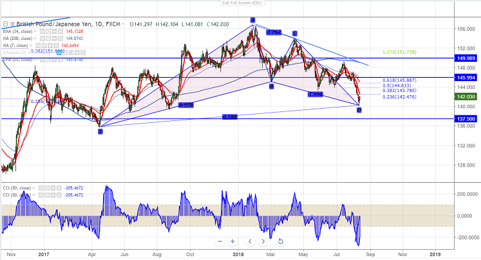This screenshot has height=260, width=481.
Task: Click the 0.788 pattern ratio label
Action: [230, 117]
